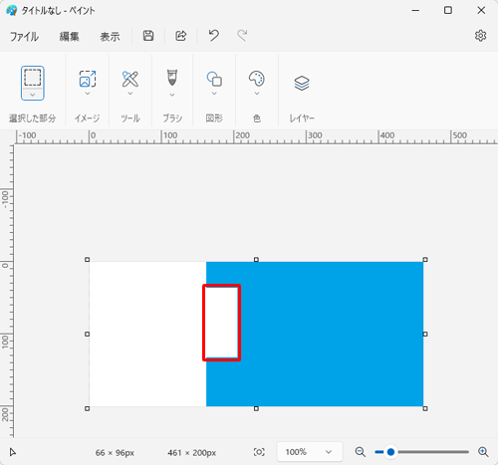Expand the selection tool dropdown chevron

pos(33,95)
